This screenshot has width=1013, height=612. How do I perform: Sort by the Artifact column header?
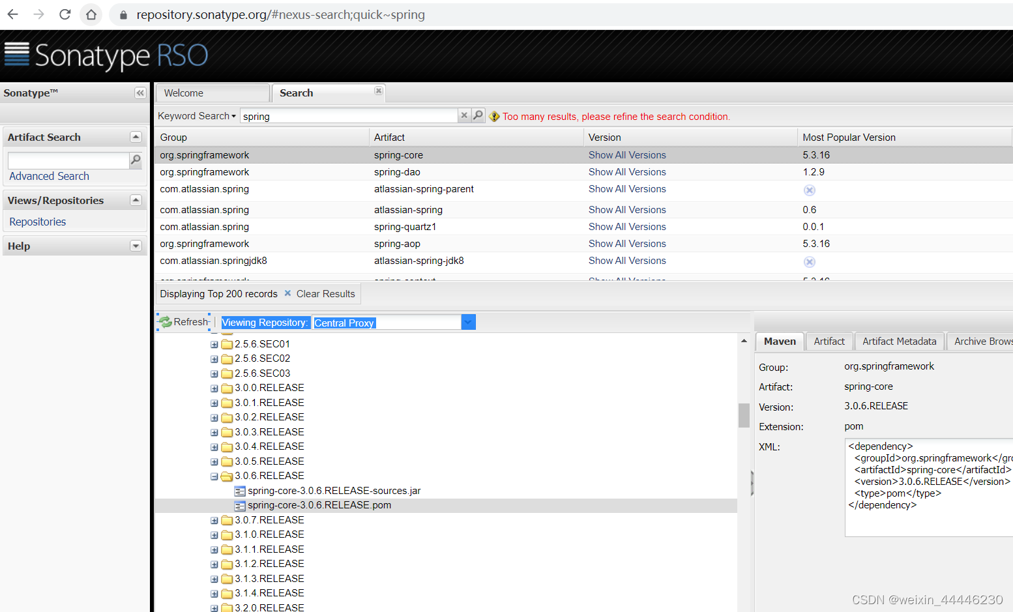tap(476, 138)
